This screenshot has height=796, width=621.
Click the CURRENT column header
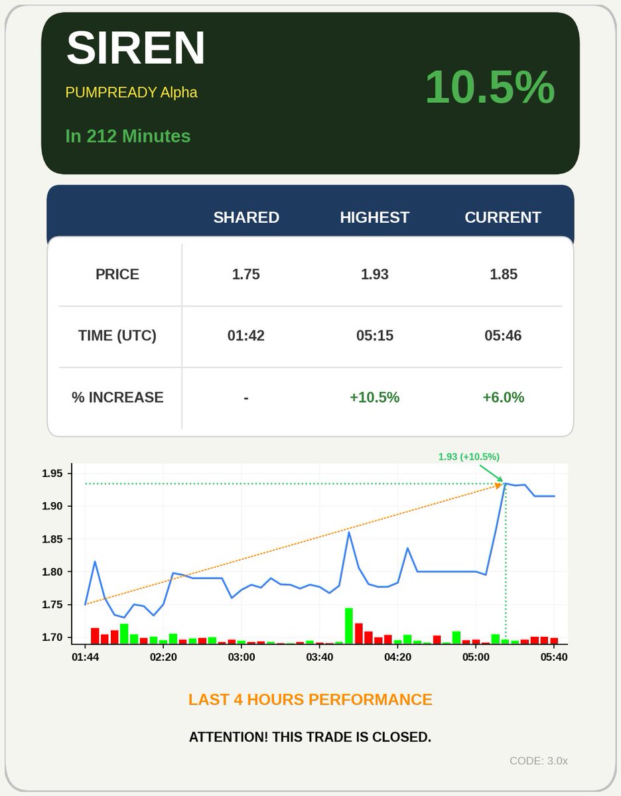click(503, 218)
